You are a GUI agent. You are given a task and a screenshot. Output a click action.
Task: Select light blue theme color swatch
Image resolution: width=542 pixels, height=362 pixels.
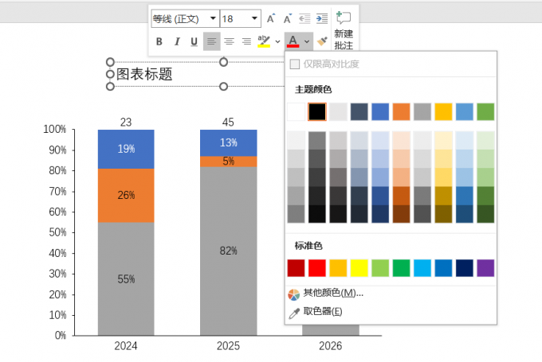[465, 112]
